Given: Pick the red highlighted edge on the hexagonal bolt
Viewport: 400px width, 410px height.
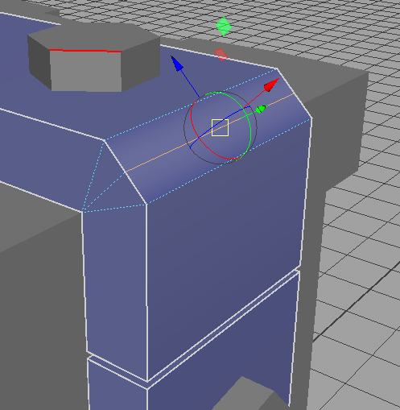Looking at the screenshot, I should (85, 51).
